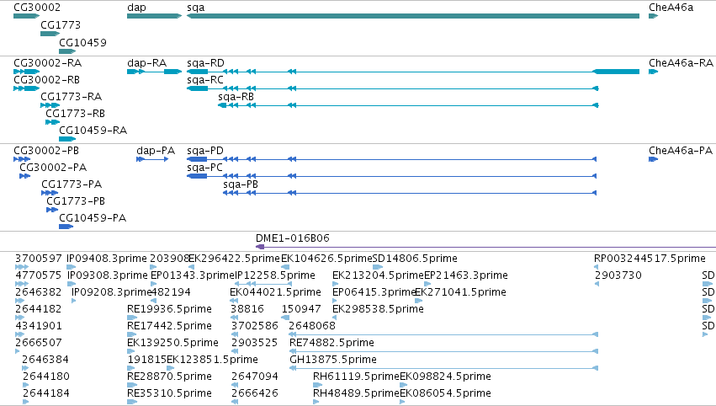Click EK213204.5prime EST label
The width and height of the screenshot is (716, 406).
pyautogui.click(x=378, y=275)
